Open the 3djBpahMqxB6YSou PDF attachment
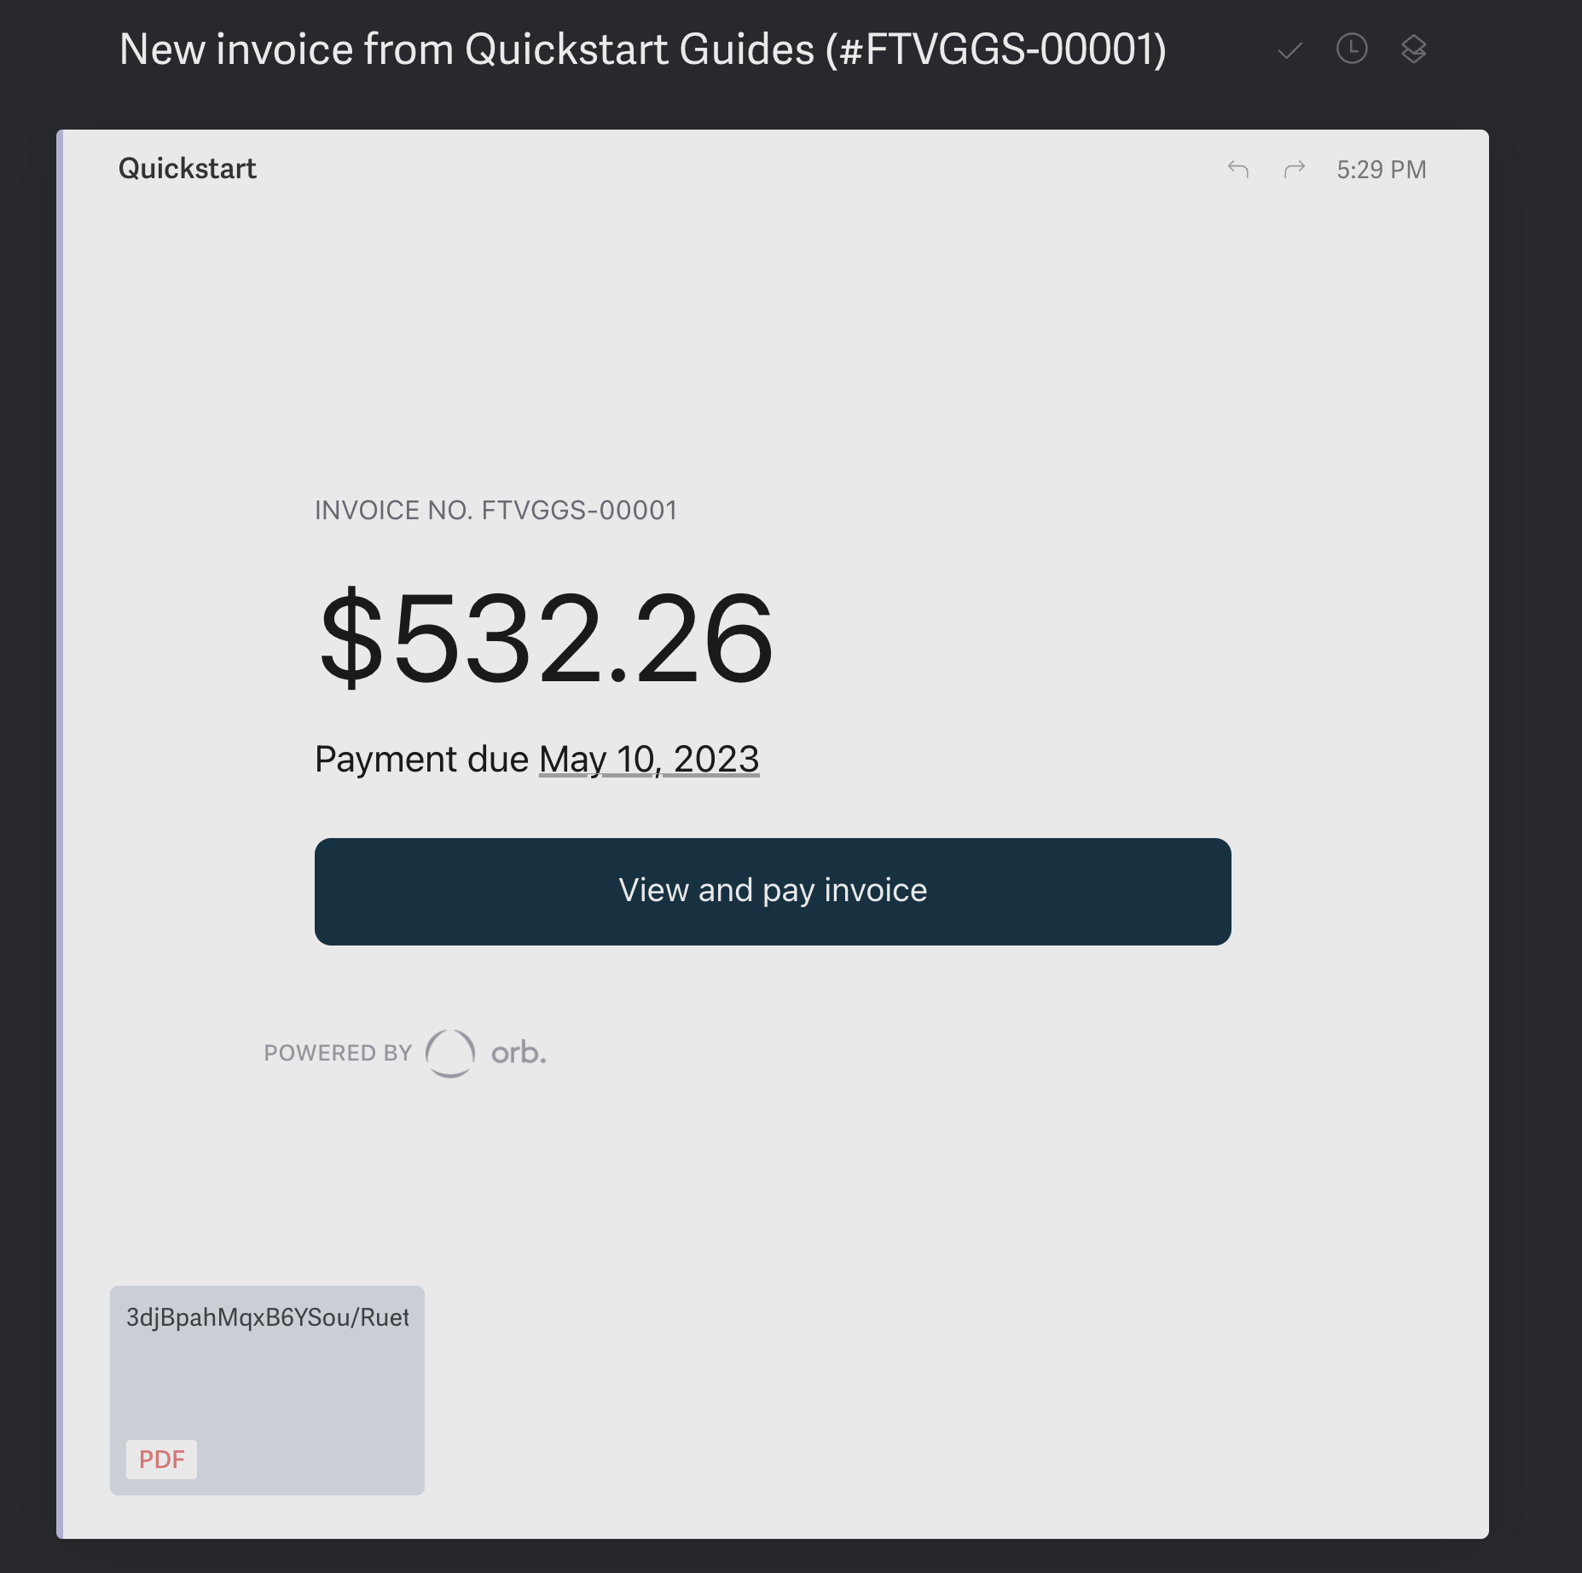The width and height of the screenshot is (1582, 1573). [267, 1391]
